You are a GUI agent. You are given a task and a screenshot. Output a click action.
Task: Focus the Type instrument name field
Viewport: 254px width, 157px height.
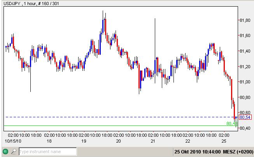pyautogui.click(x=48, y=152)
